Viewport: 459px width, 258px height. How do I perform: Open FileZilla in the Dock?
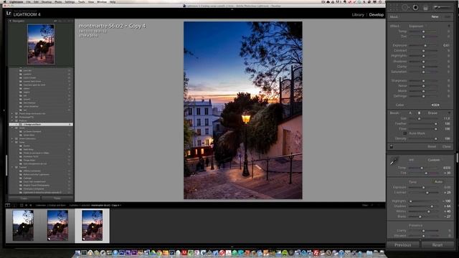[x=316, y=253]
